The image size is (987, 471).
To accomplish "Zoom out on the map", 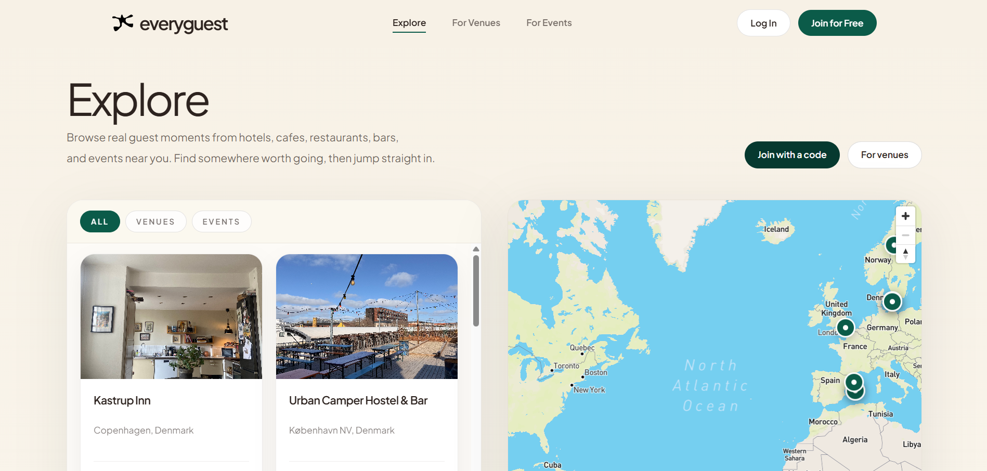I will [x=905, y=235].
